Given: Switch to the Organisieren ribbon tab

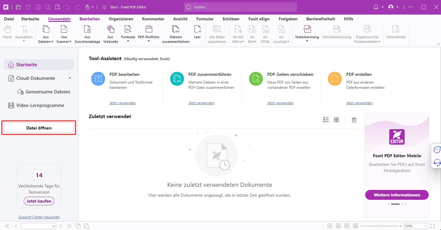Looking at the screenshot, I should (121, 19).
